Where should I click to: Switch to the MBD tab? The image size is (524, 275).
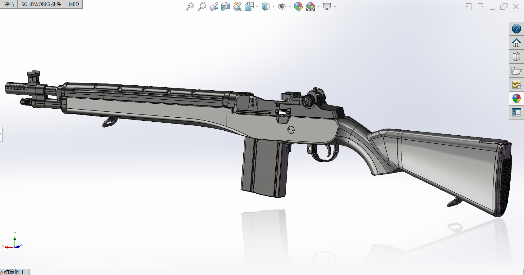[x=74, y=4]
